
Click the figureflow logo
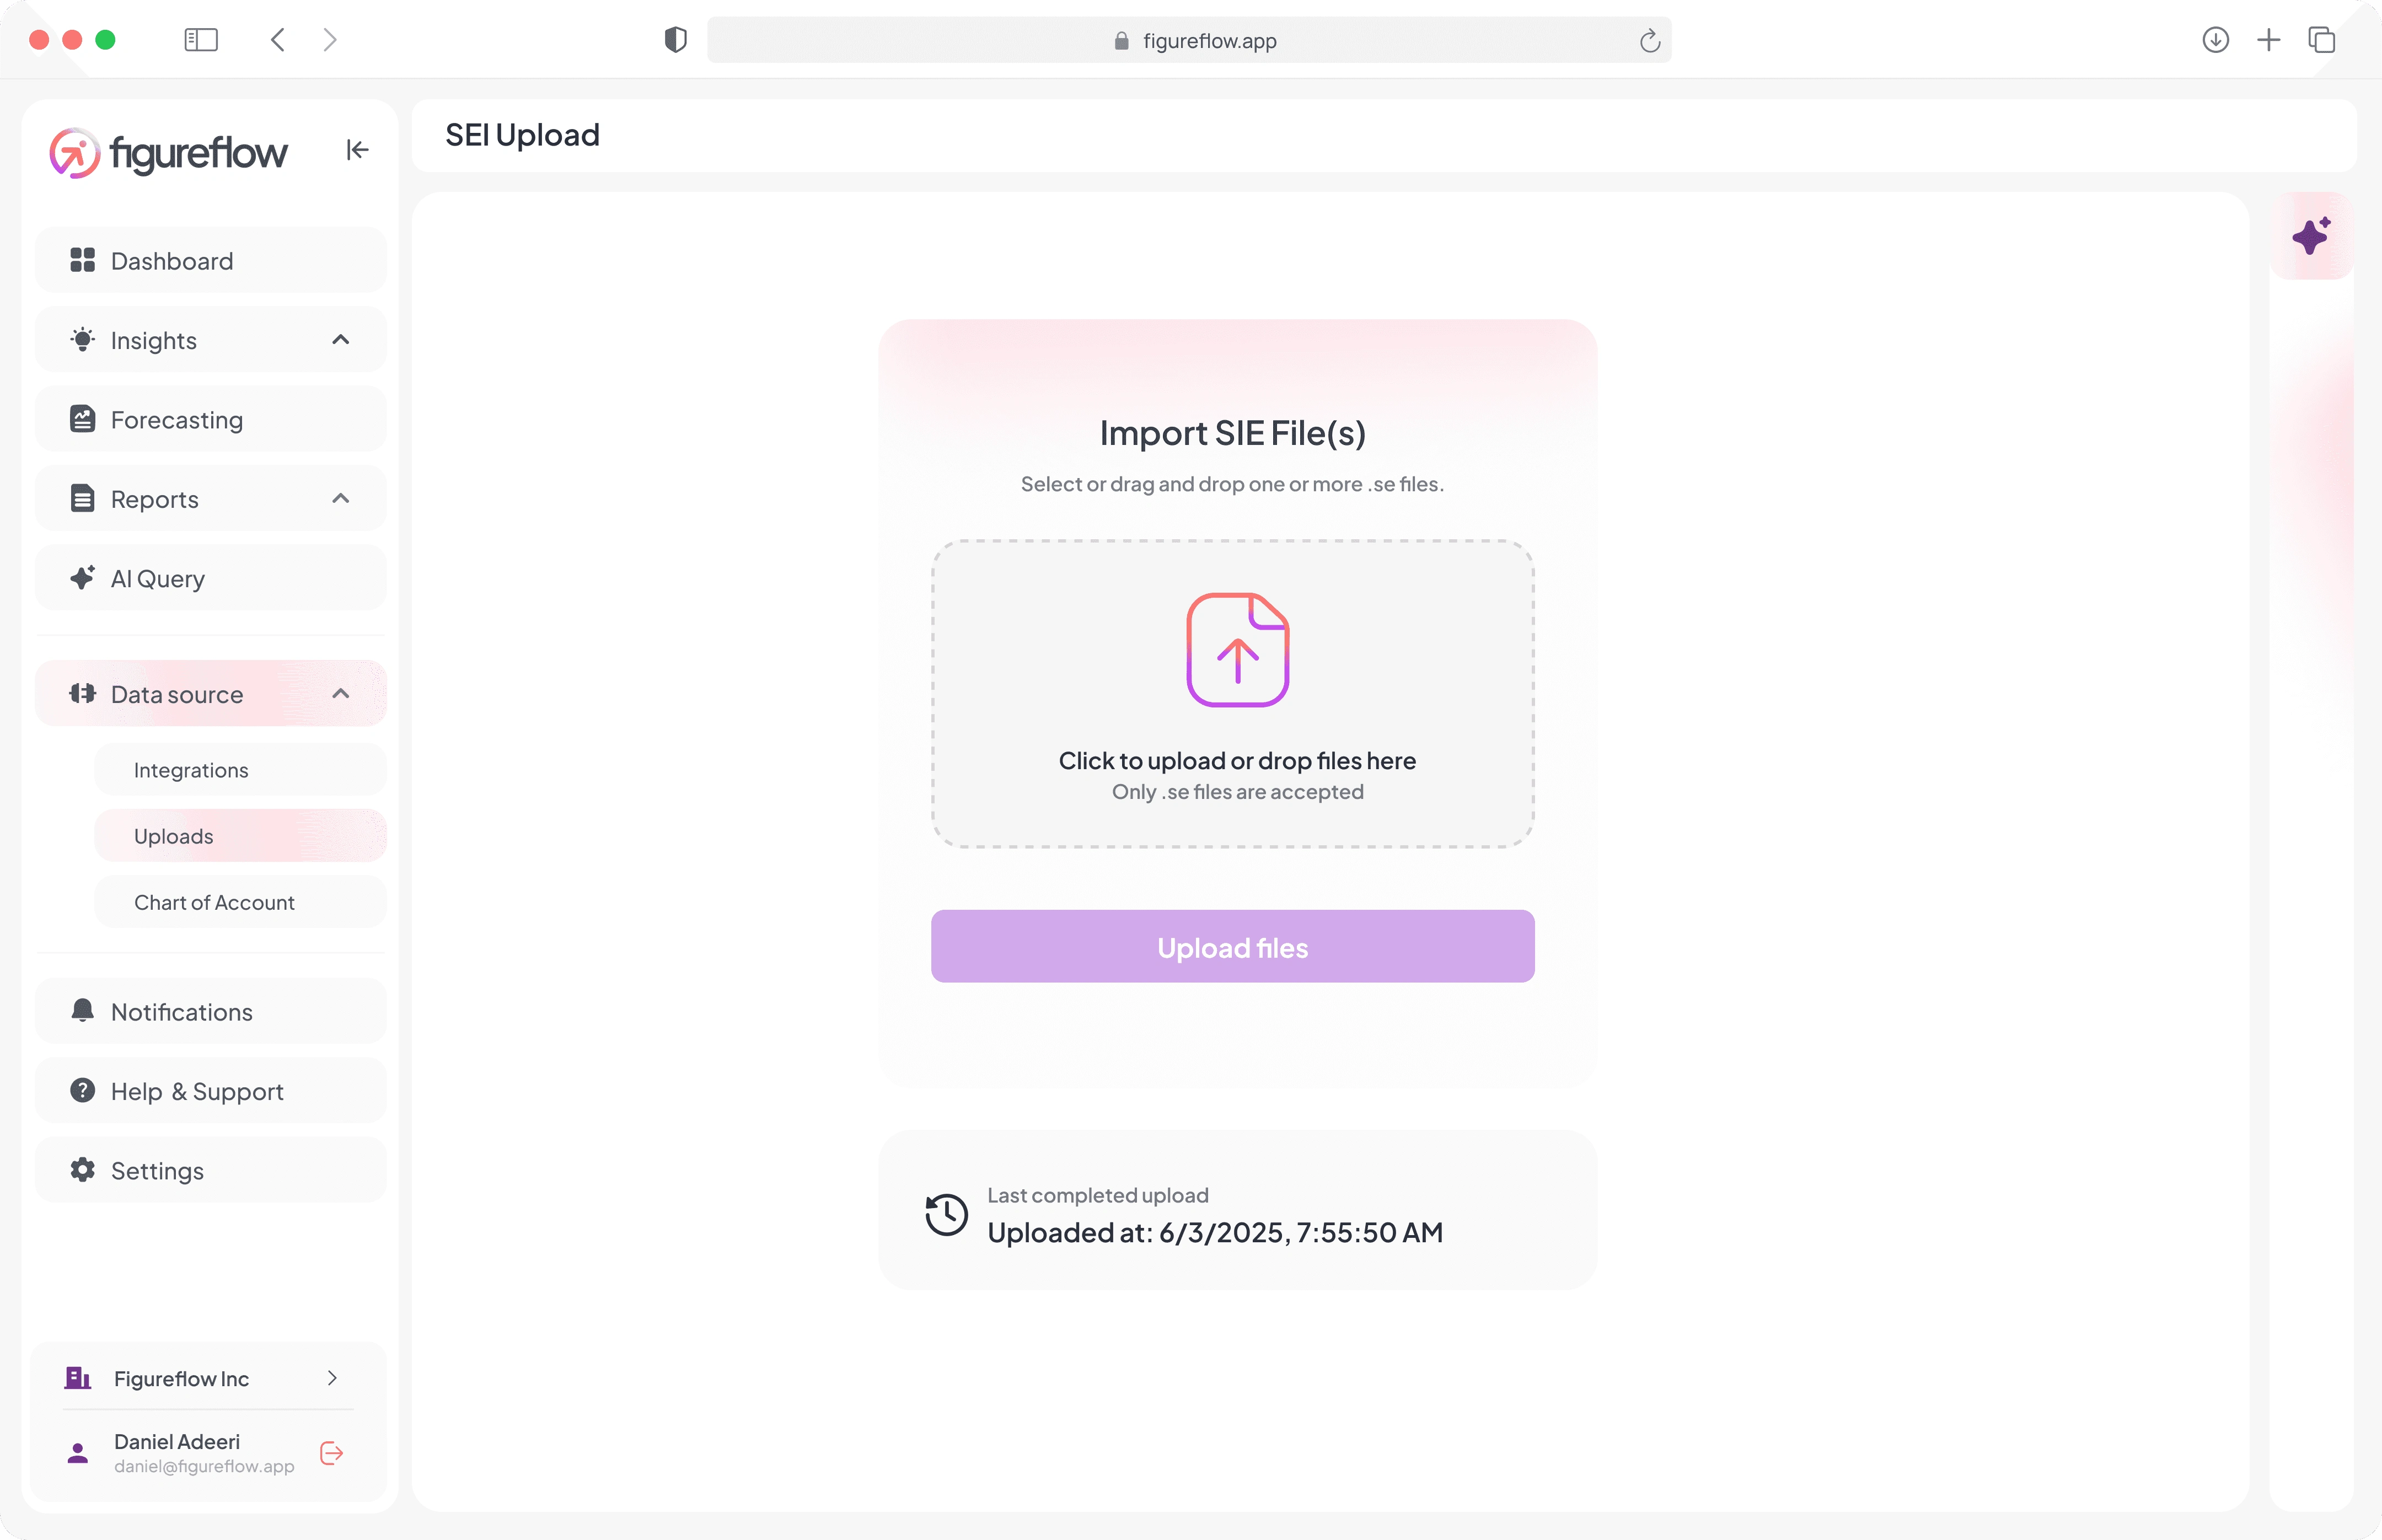click(x=169, y=153)
